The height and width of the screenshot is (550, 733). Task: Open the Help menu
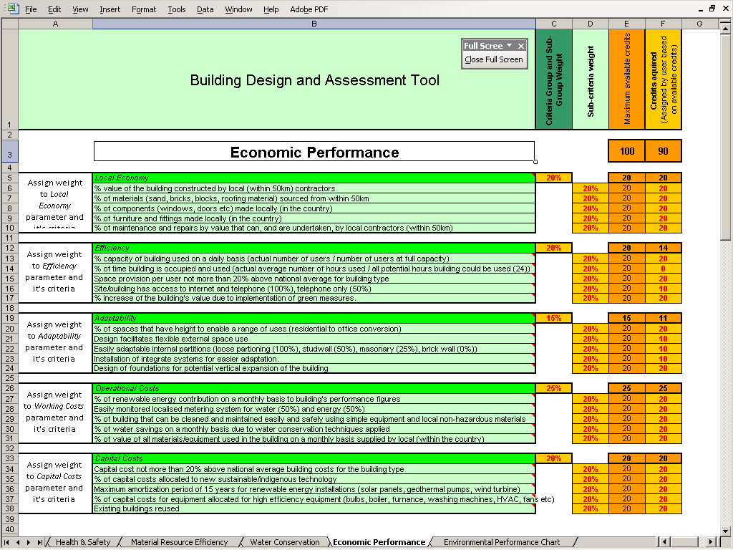(271, 9)
